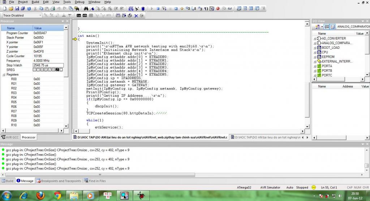The width and height of the screenshot is (370, 201).
Task: Open the Debug menu
Action: pyautogui.click(x=79, y=2)
